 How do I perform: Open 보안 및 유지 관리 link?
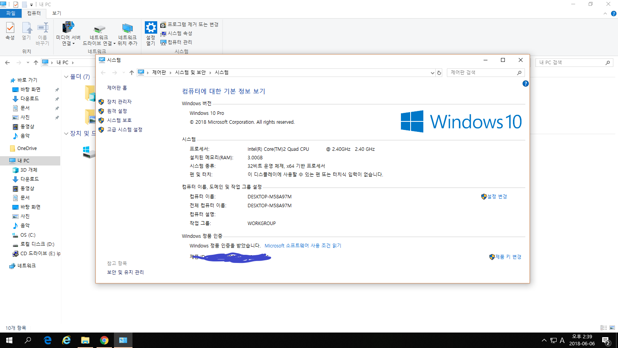pos(125,272)
